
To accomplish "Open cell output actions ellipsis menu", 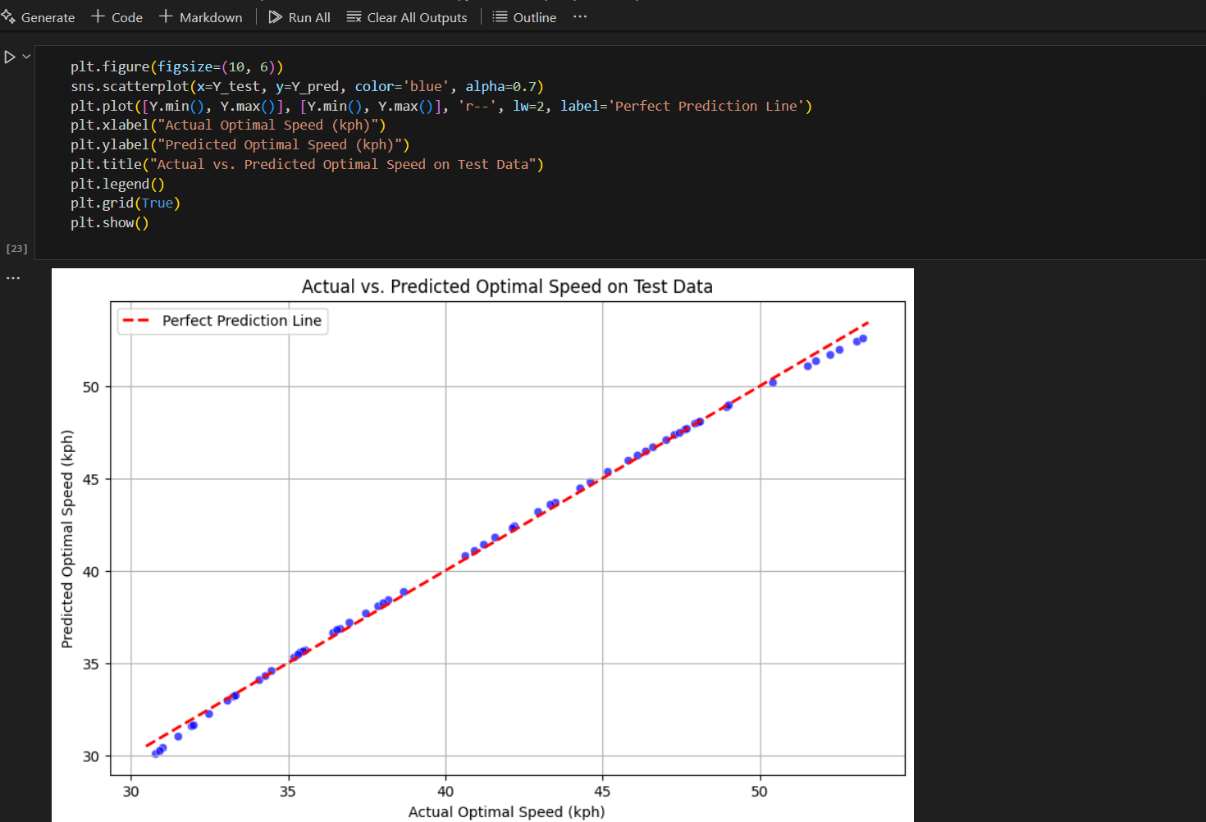I will coord(13,278).
